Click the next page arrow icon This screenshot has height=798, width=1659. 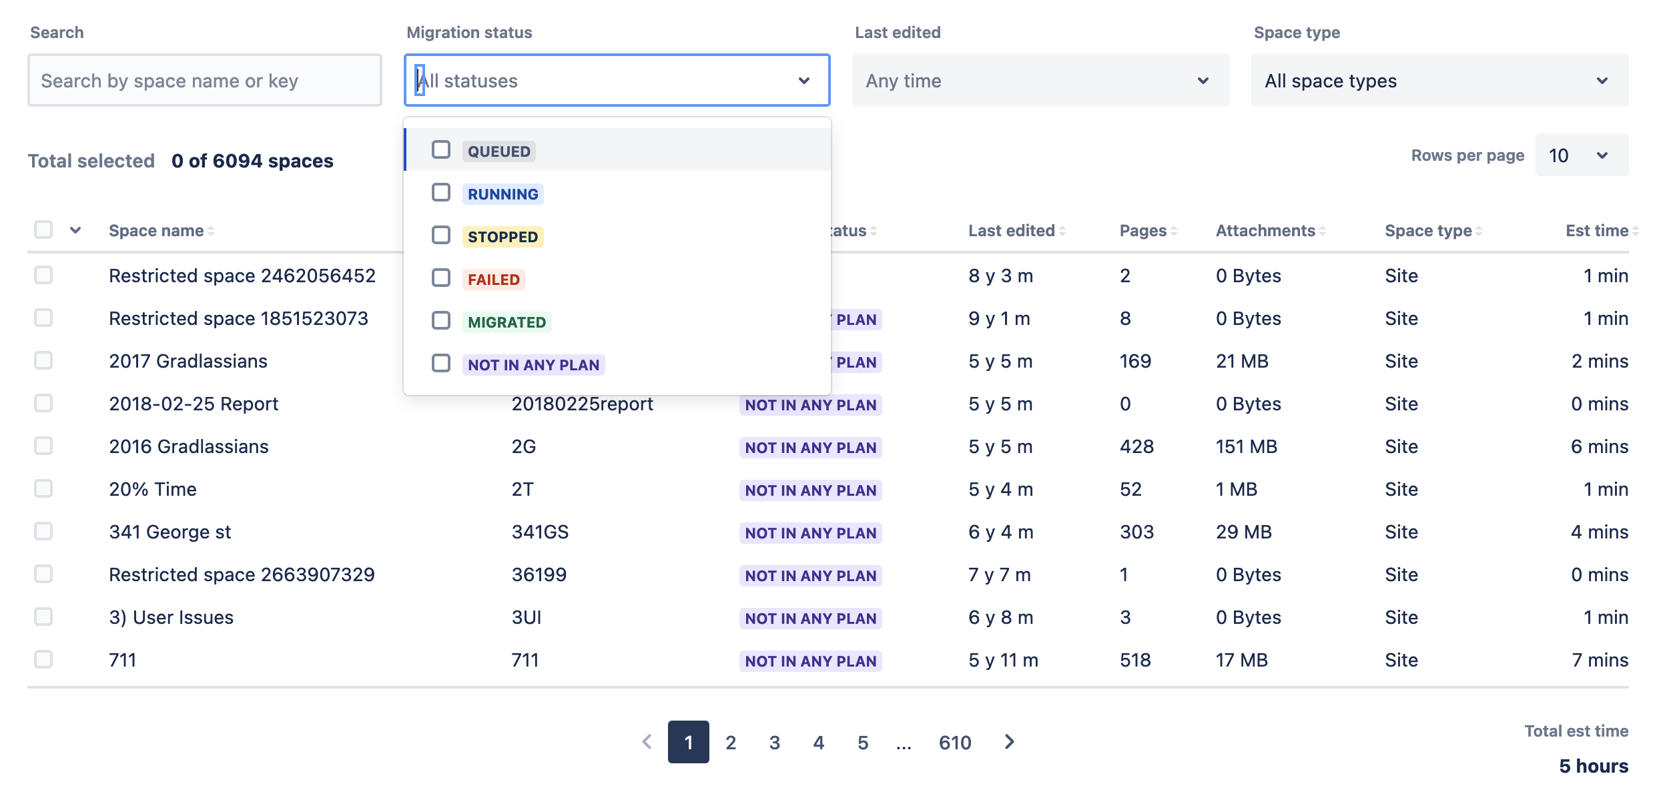pyautogui.click(x=1009, y=742)
